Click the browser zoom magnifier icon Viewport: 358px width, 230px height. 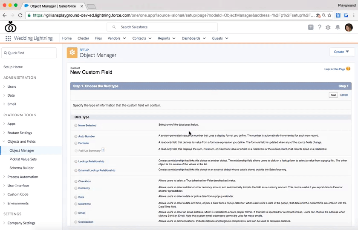pyautogui.click(x=324, y=15)
